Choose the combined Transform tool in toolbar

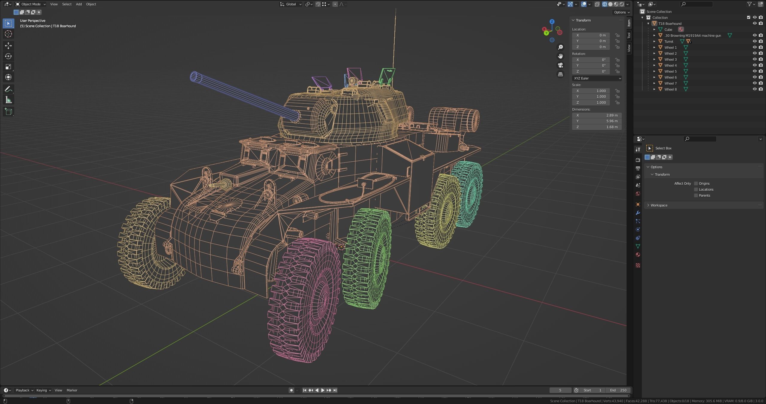8,77
